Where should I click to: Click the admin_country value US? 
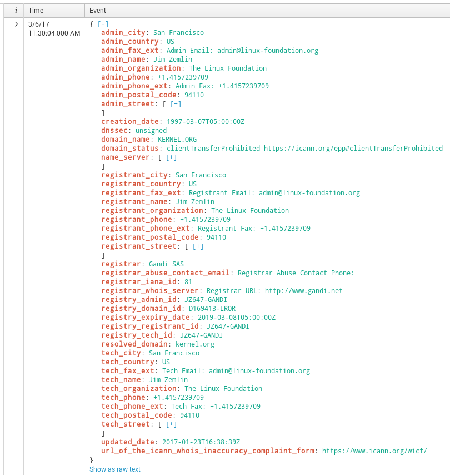171,42
